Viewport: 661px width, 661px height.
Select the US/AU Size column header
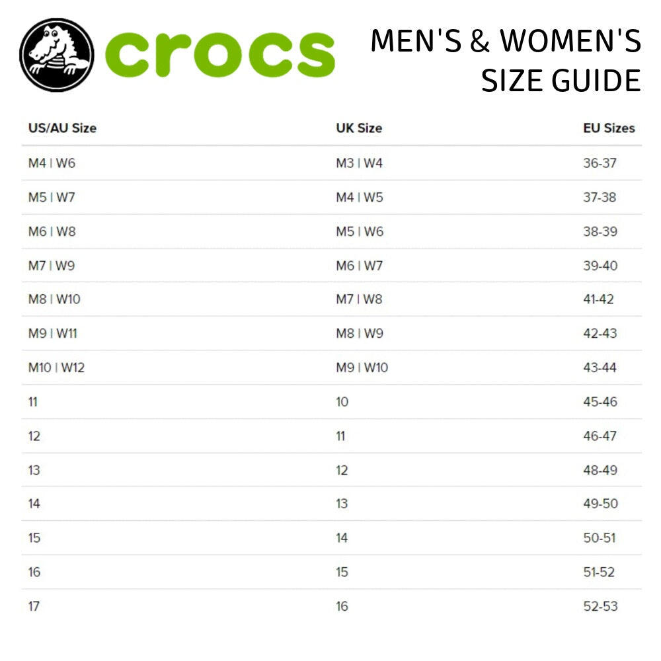click(x=62, y=128)
